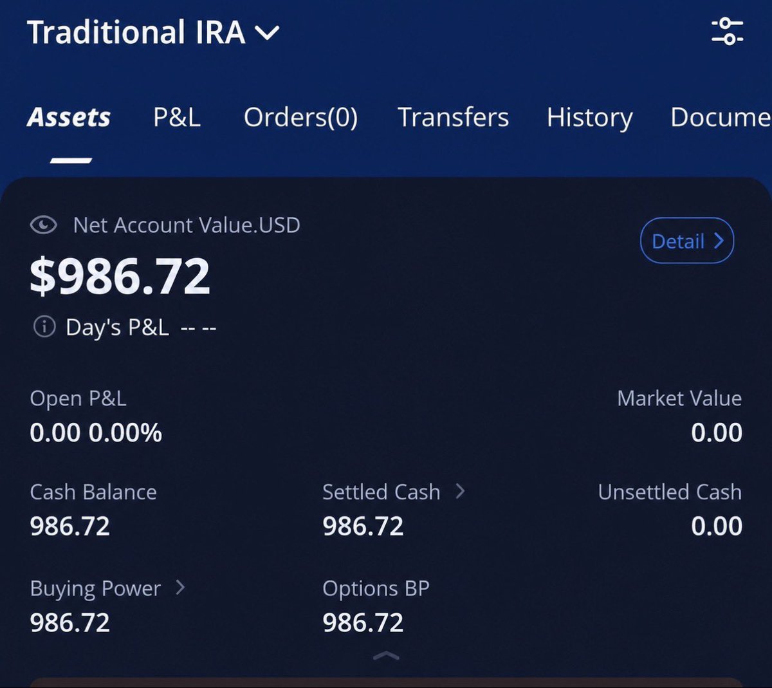Open the Documents tab

click(x=721, y=118)
